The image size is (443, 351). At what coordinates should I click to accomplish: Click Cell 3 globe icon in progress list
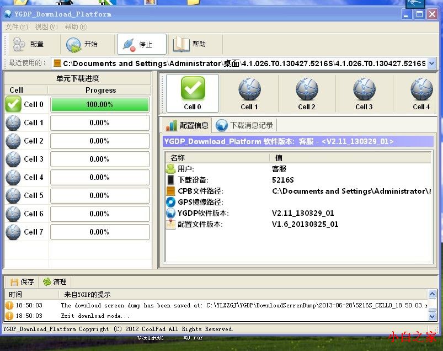coord(13,159)
